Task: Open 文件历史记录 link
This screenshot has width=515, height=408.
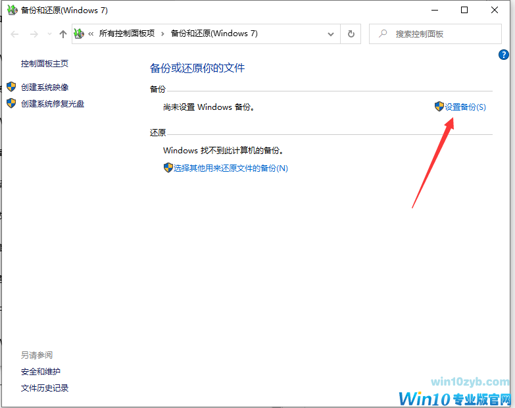Action: point(45,388)
